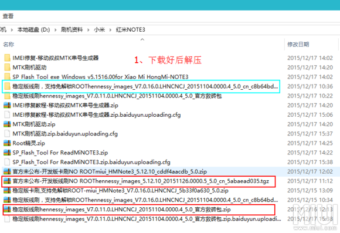
Task: Select IMEI修复教程-移动叔叔MTK串号生成器.zip name
Action: (65, 105)
